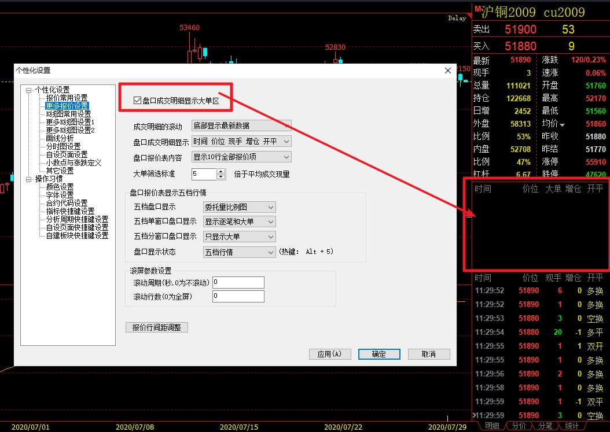Expand the 五档盘口显示 combo box
Screen dimensions: 610x432
coord(239,207)
